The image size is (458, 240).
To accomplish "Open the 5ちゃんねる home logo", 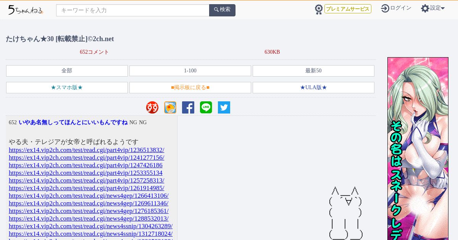I will click(x=26, y=10).
